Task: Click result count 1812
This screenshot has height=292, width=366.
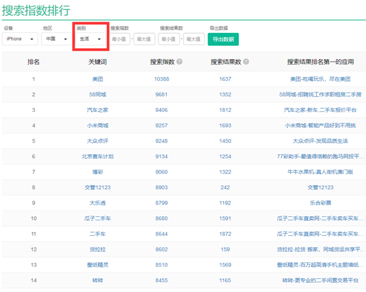Action: 225,110
